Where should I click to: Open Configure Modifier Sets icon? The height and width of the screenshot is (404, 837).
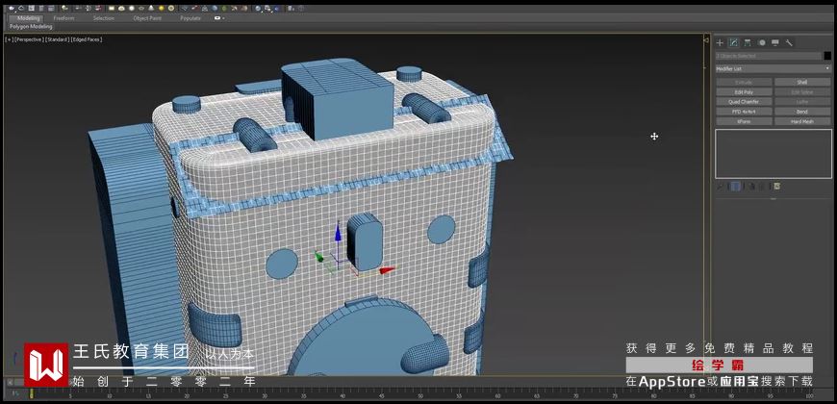tap(776, 187)
